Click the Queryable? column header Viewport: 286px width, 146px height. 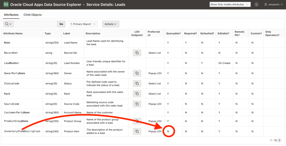tap(173, 34)
